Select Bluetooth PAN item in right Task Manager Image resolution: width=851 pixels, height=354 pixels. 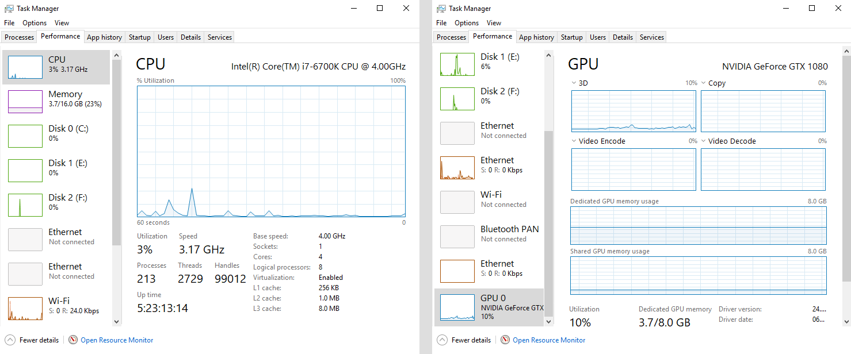pyautogui.click(x=489, y=237)
